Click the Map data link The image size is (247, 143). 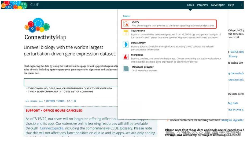point(233,103)
